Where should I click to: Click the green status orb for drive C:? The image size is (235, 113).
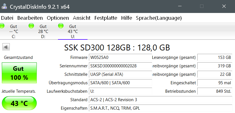click(x=3, y=26)
